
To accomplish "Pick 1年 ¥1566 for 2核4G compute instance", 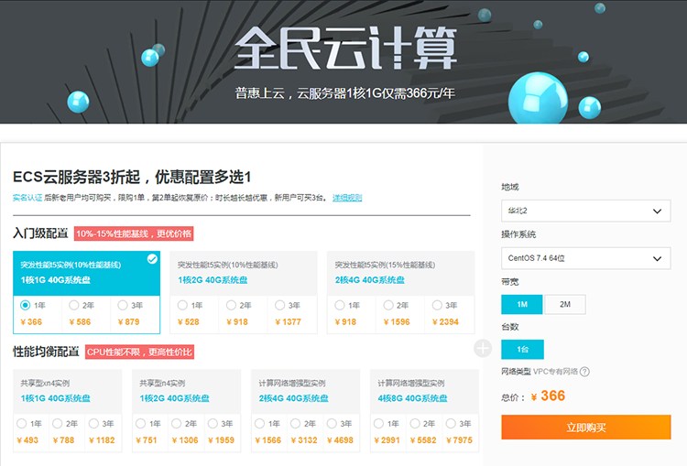I will pos(260,423).
